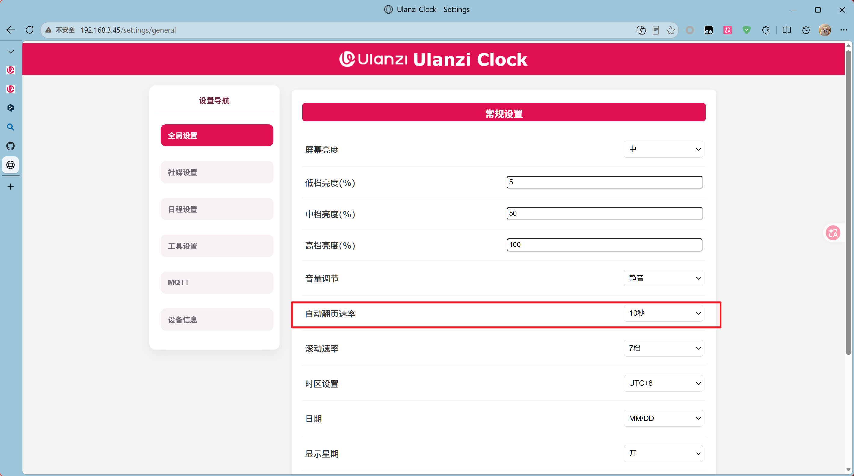Click the 低档亮度(%) input field

(604, 182)
